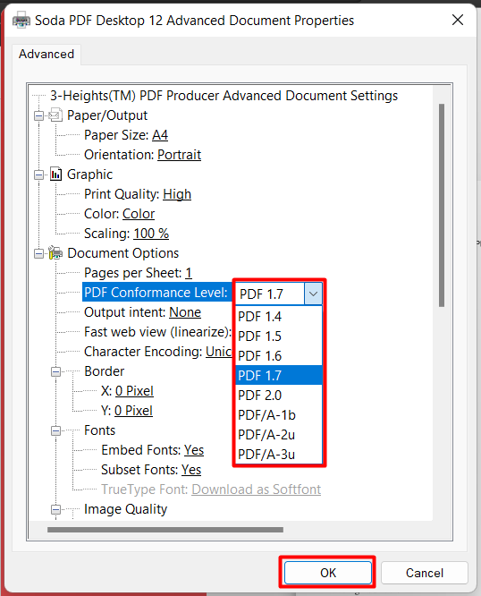Image resolution: width=481 pixels, height=596 pixels.
Task: Select PDF 1.6 from the list
Action: point(279,356)
